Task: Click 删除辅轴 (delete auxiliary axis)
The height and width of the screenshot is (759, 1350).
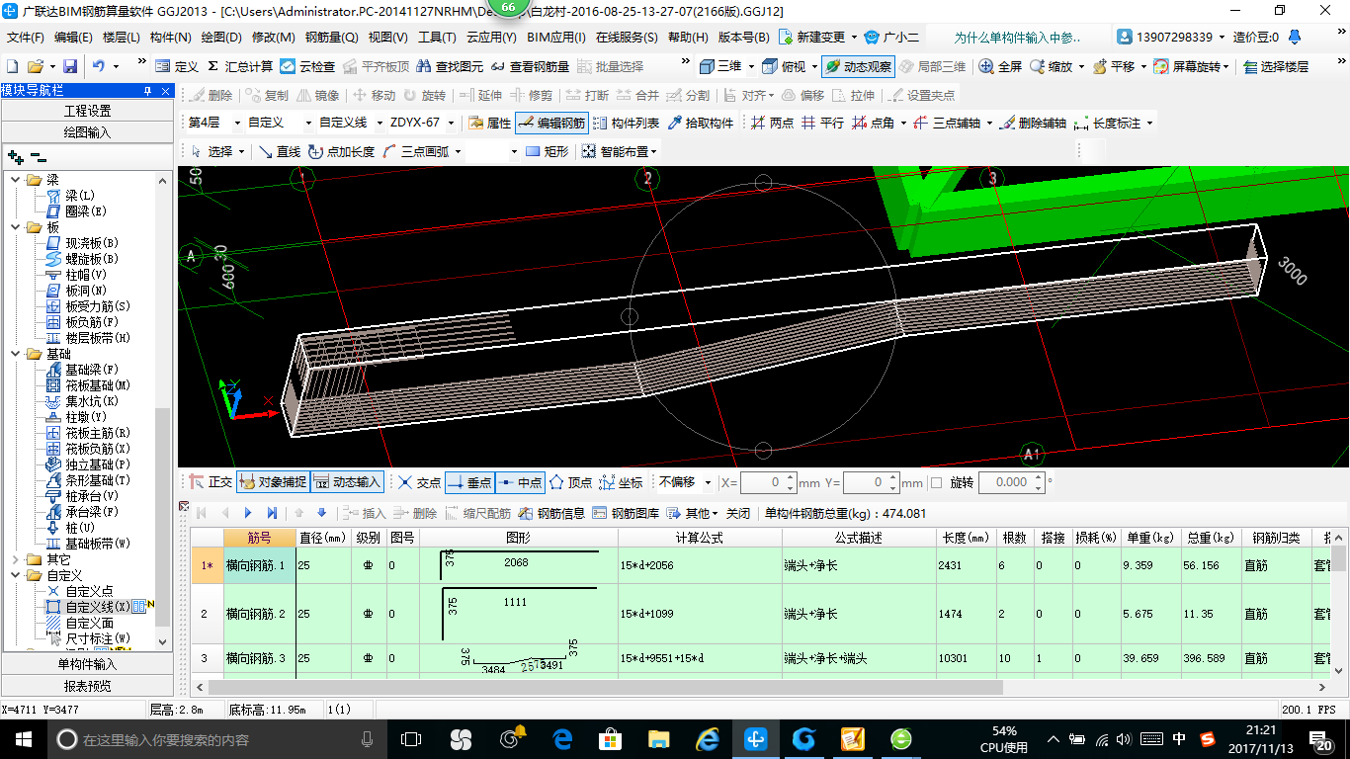Action: tap(1032, 124)
